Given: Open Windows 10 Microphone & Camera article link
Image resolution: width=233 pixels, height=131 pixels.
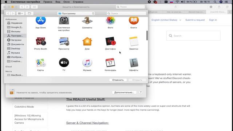Looking at the screenshot, I should (x=29, y=119).
